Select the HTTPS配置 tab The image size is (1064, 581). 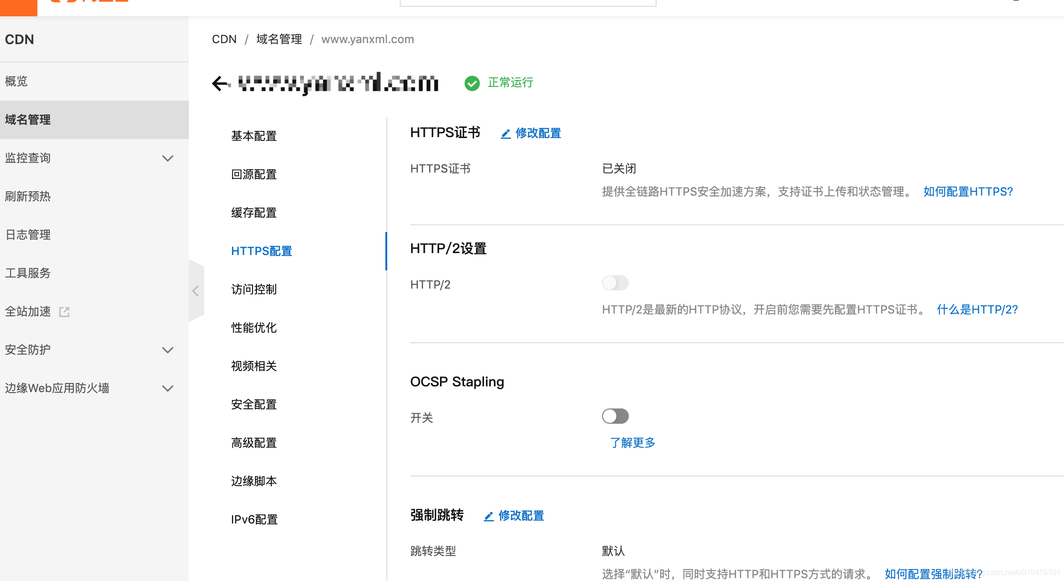262,251
